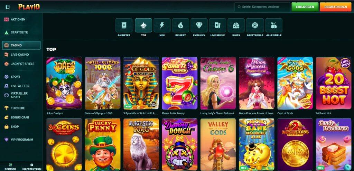Open the Piggies and the Bank thumbnail
This screenshot has height=171, width=354.
click(x=257, y=145)
